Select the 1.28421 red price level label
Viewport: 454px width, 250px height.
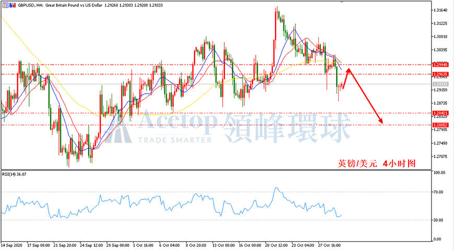(x=440, y=113)
